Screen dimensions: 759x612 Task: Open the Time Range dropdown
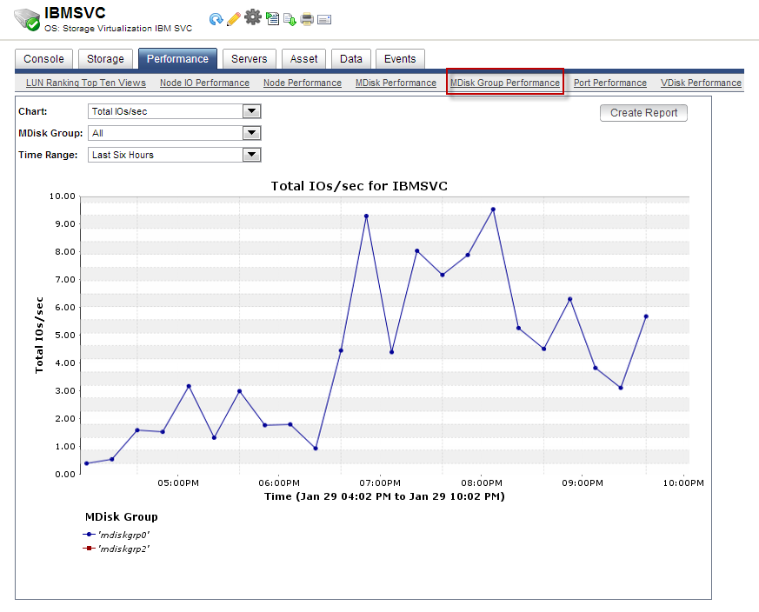251,154
